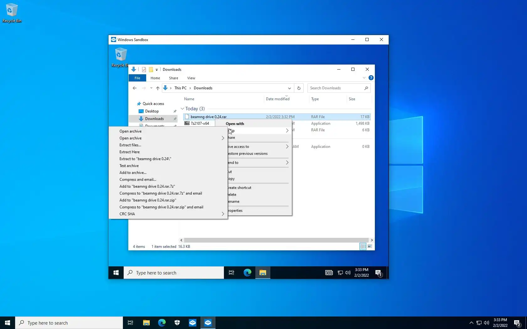Open the File tab in Explorer
Image resolution: width=527 pixels, height=329 pixels.
pyautogui.click(x=137, y=78)
